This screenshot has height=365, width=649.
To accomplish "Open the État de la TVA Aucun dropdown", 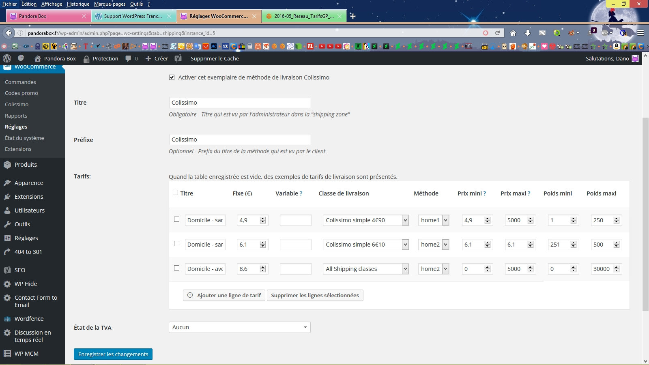I will point(240,327).
